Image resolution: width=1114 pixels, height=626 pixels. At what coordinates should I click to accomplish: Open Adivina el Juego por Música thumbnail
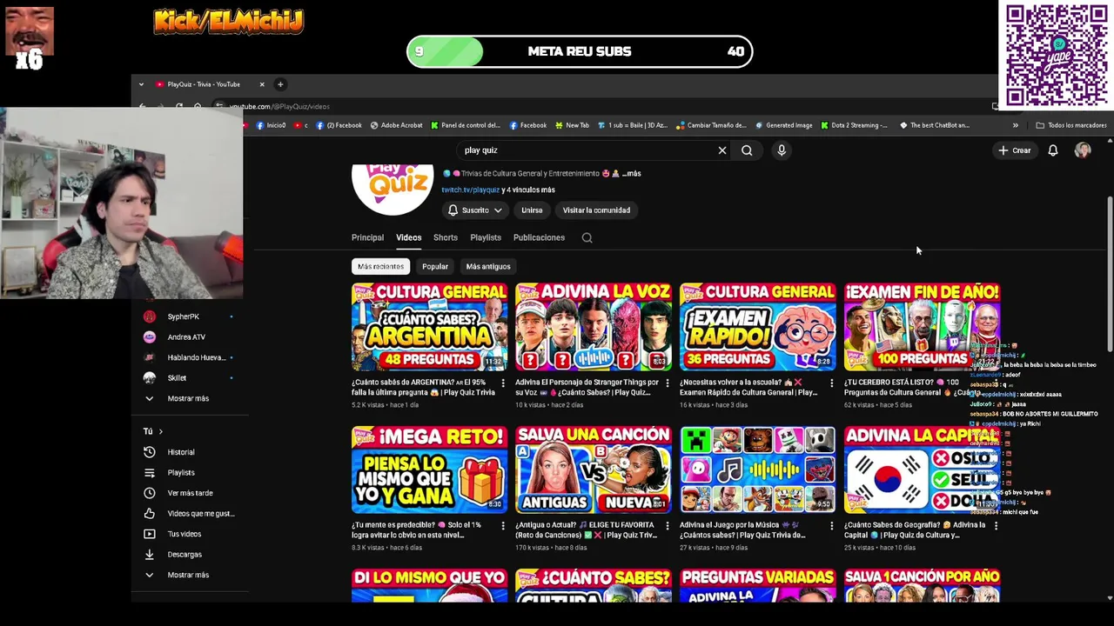tap(757, 469)
